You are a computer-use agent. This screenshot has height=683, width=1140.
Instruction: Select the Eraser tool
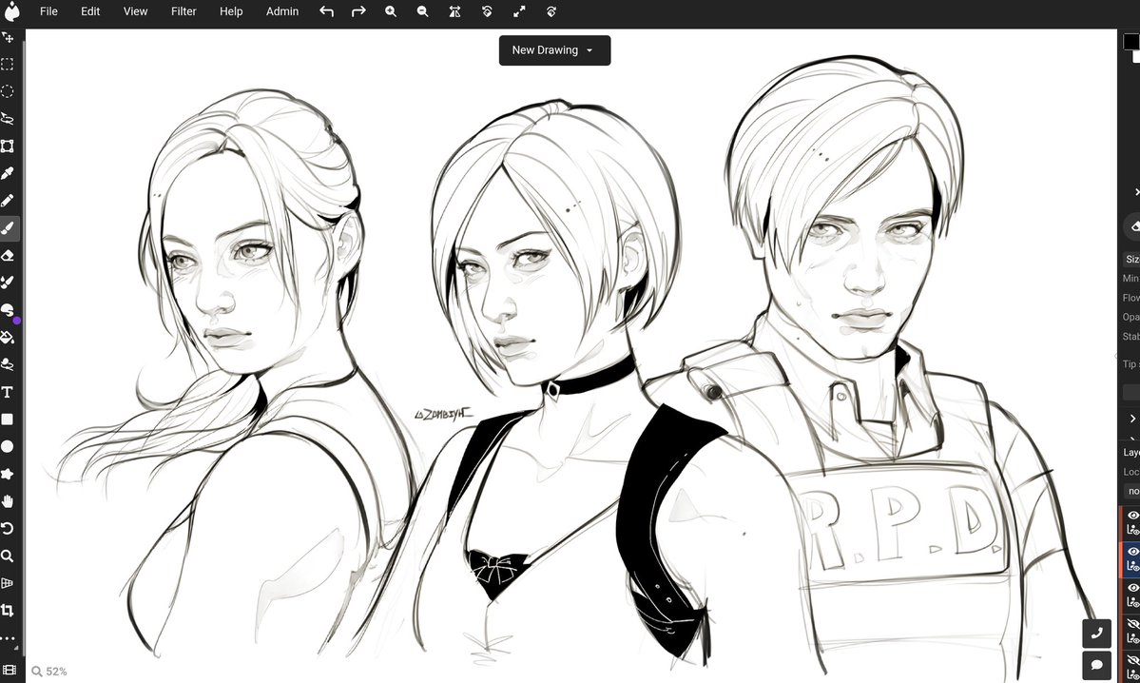tap(8, 255)
